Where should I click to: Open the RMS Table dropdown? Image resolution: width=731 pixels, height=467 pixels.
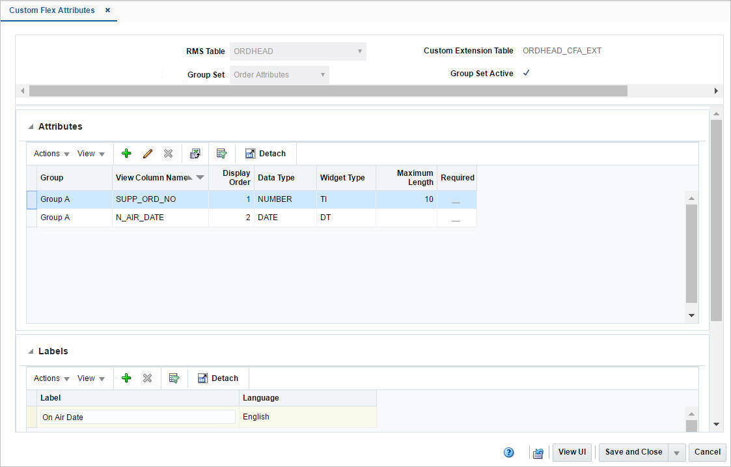pos(360,51)
